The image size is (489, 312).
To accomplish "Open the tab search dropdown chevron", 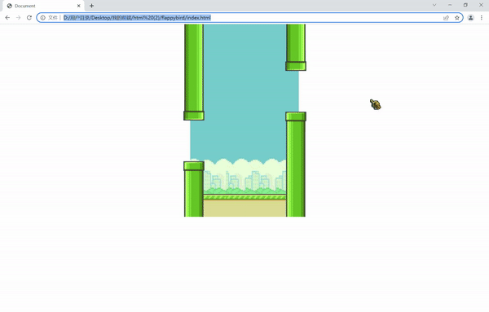I will pos(434,5).
